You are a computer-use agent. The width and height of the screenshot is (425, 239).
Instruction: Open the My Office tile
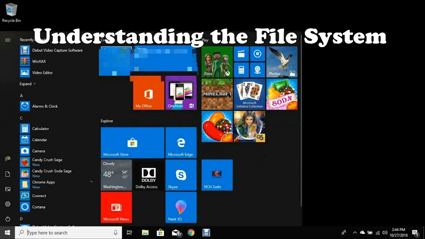click(149, 94)
